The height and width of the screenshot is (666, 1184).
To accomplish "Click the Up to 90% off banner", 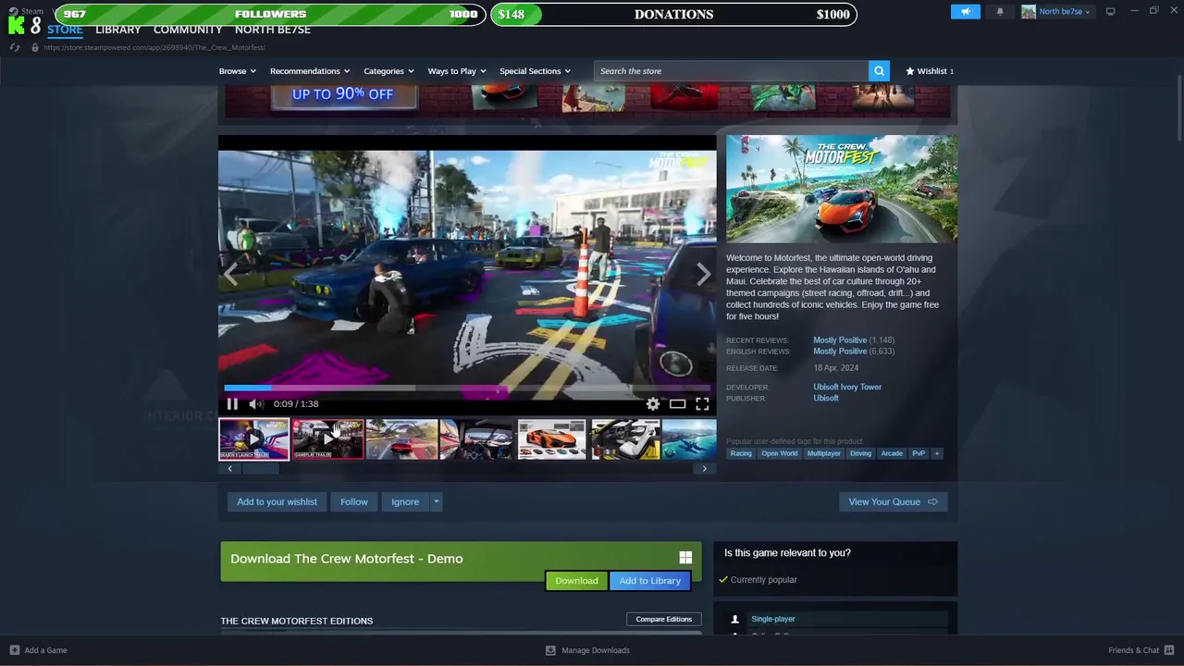I will 343,94.
